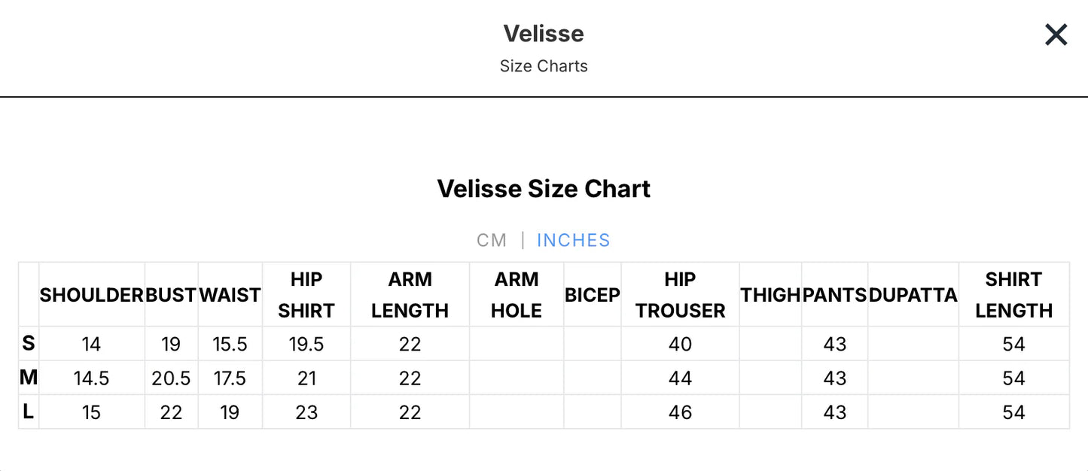The width and height of the screenshot is (1088, 471).
Task: Select the BUST column header
Action: (x=171, y=295)
